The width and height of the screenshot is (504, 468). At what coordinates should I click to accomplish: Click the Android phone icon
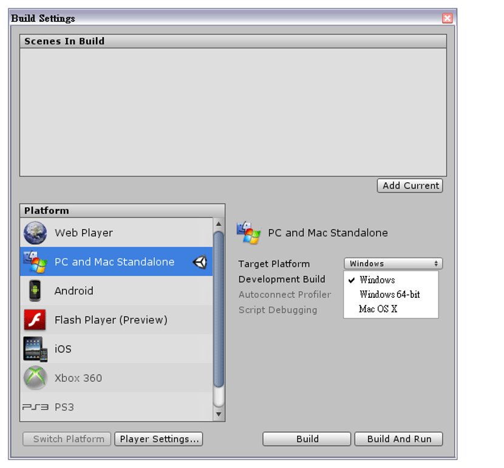click(x=35, y=291)
